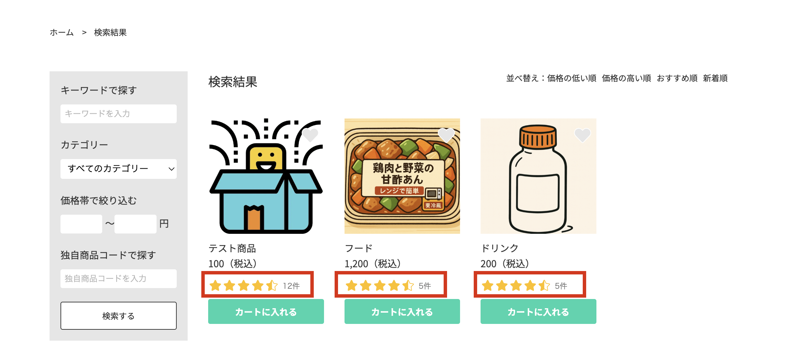Click the minimum price input box
This screenshot has width=795, height=356.
[x=81, y=224]
